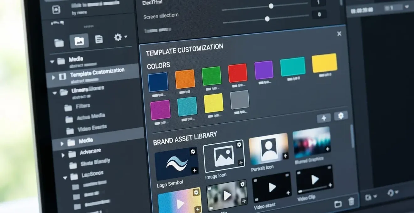Select the Filters folder
Screen dimensions: 414x213
tap(83, 106)
